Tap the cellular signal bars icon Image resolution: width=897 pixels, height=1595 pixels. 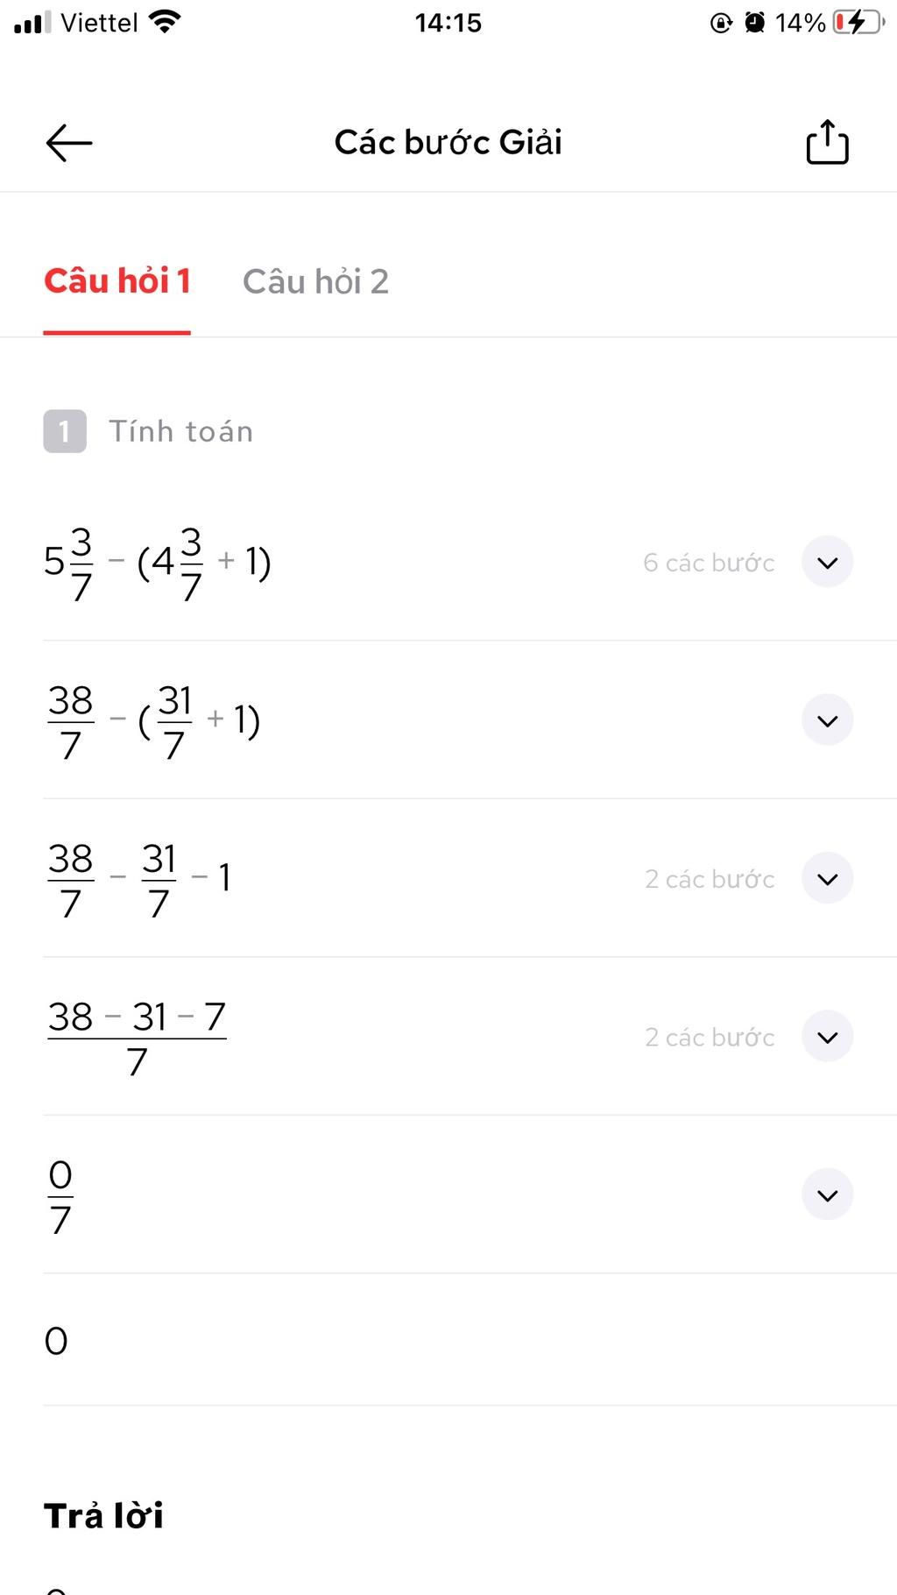click(x=32, y=22)
